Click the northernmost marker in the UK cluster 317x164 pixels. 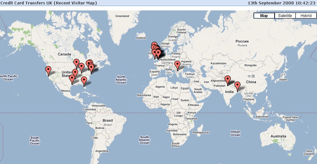(x=154, y=45)
